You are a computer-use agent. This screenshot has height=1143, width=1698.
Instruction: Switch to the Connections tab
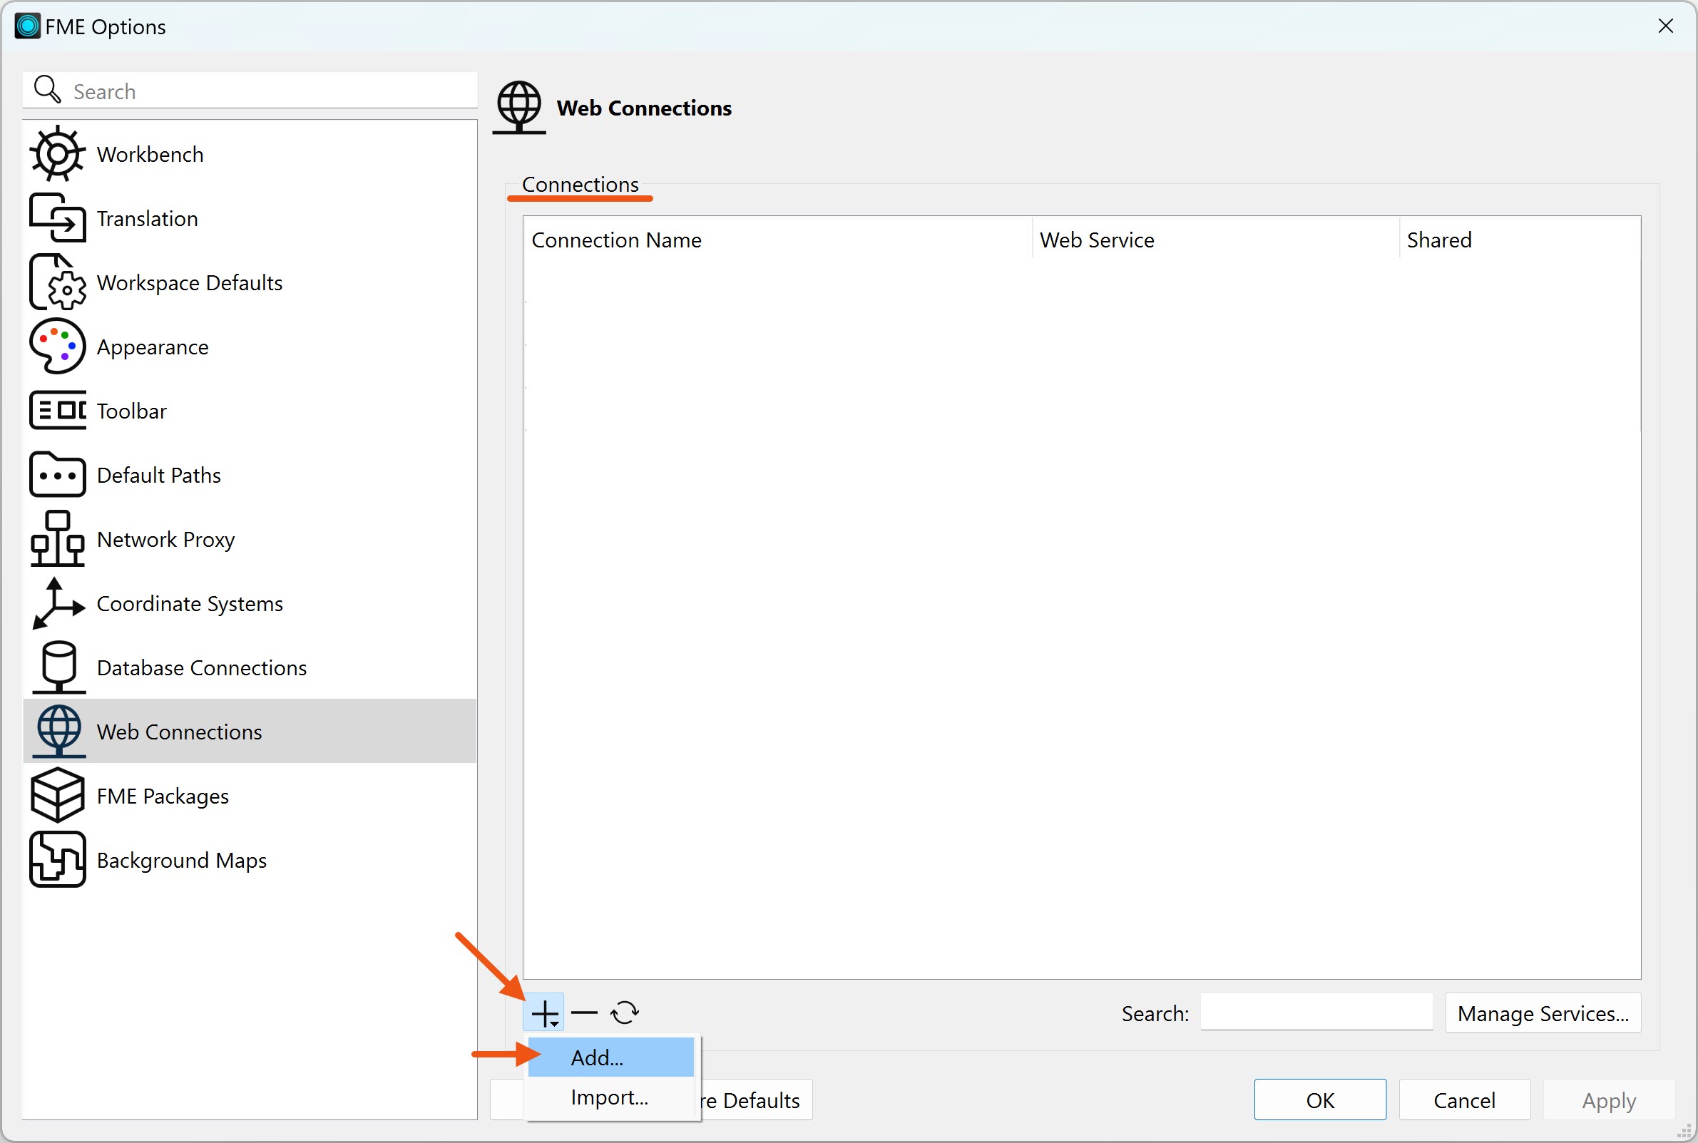581,185
